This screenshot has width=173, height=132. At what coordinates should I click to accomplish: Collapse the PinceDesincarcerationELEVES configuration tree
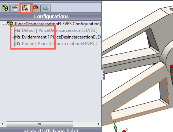coord(3,24)
